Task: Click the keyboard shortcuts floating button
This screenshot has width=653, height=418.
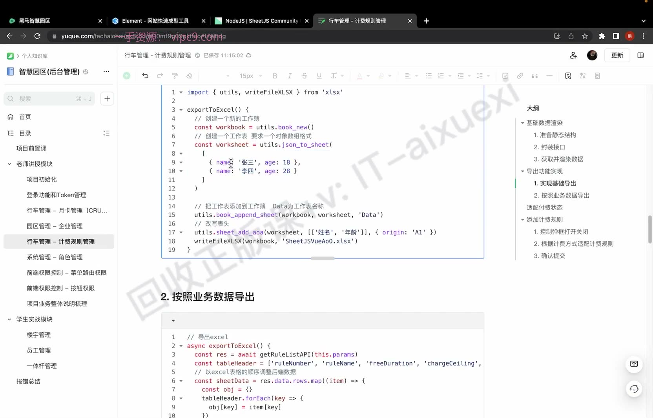Action: click(x=634, y=364)
